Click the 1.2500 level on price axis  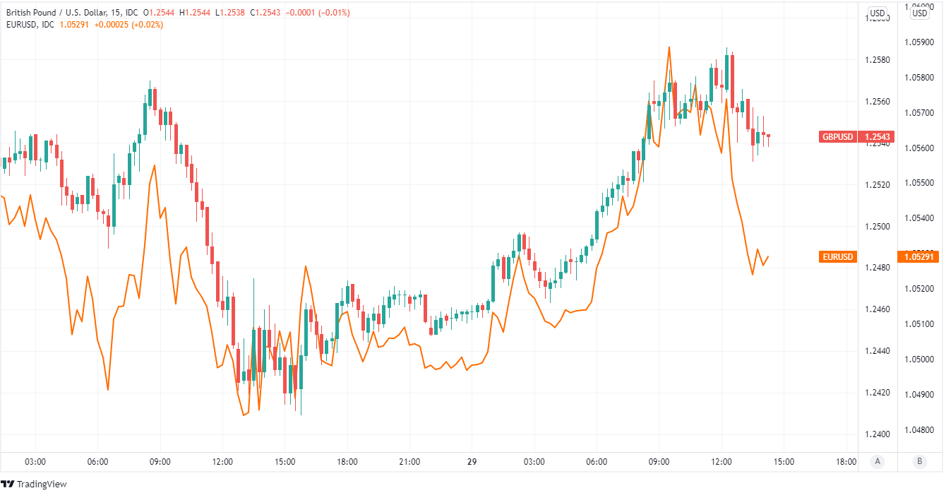878,227
